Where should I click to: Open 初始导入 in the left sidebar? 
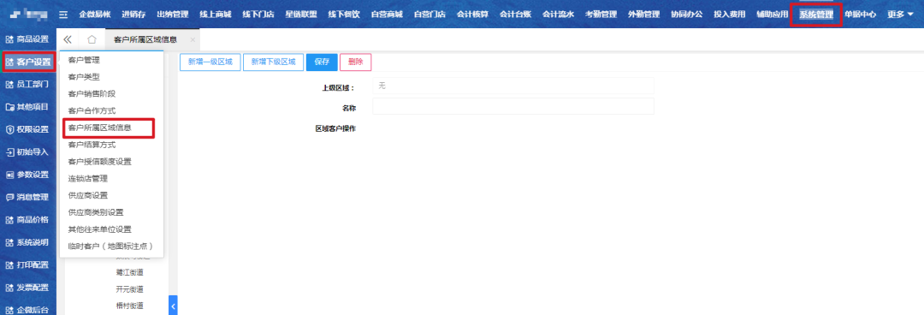(27, 152)
